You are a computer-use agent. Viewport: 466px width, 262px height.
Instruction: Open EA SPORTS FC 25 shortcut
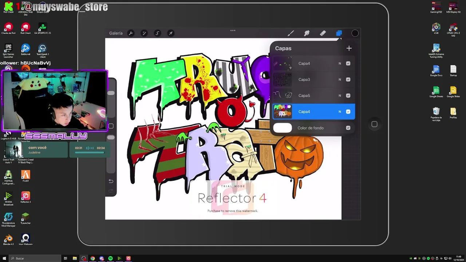pyautogui.click(x=43, y=28)
